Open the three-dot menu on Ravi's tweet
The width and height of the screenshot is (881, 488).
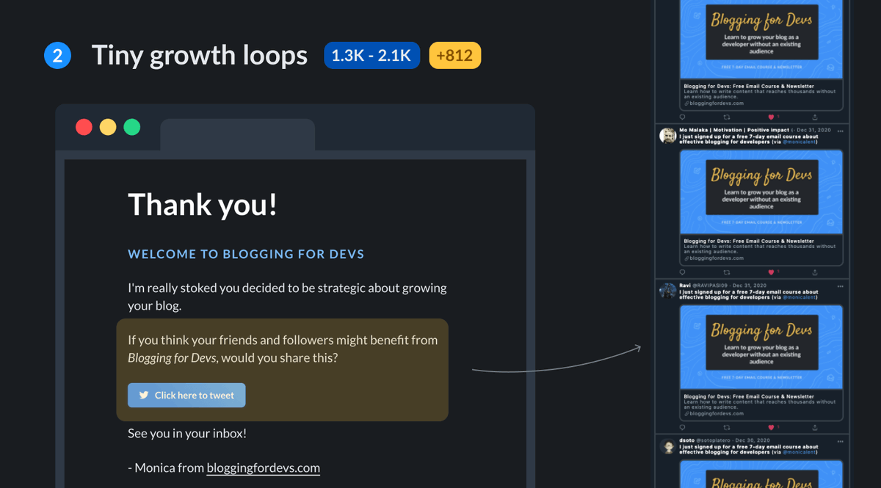(841, 286)
